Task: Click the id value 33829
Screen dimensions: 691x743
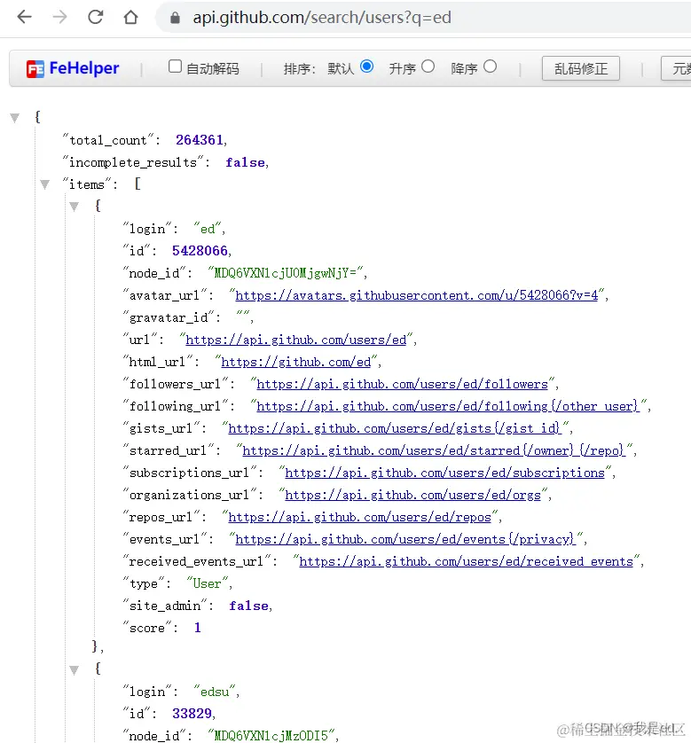Action: tap(192, 714)
